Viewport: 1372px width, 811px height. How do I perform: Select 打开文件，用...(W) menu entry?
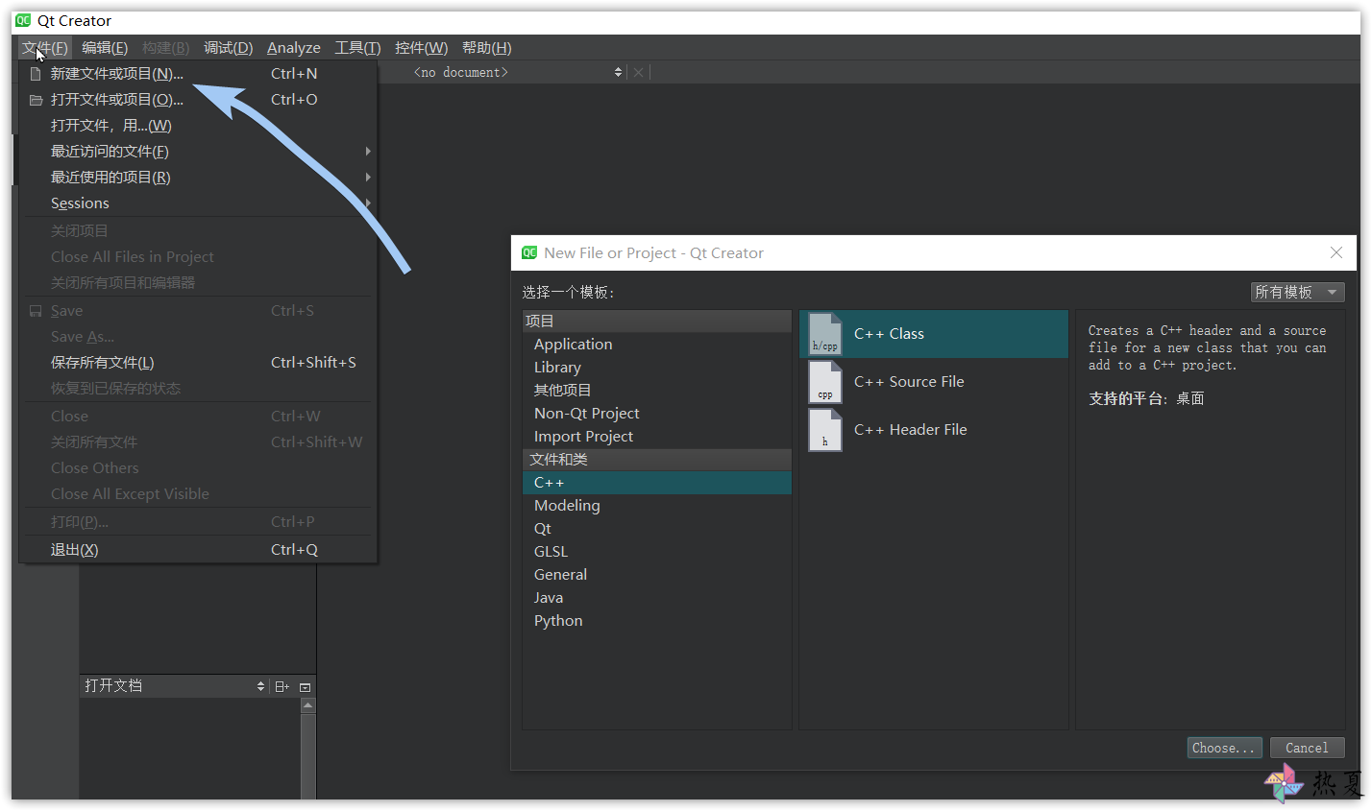click(198, 126)
